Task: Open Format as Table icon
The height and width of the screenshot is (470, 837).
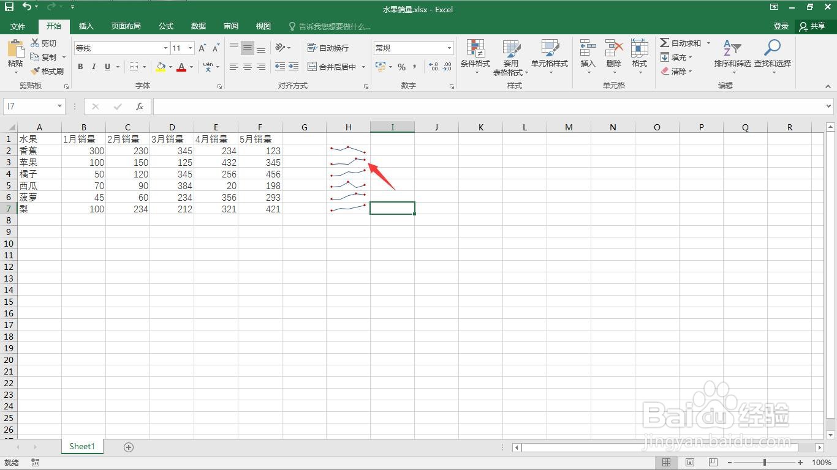Action: 511,49
